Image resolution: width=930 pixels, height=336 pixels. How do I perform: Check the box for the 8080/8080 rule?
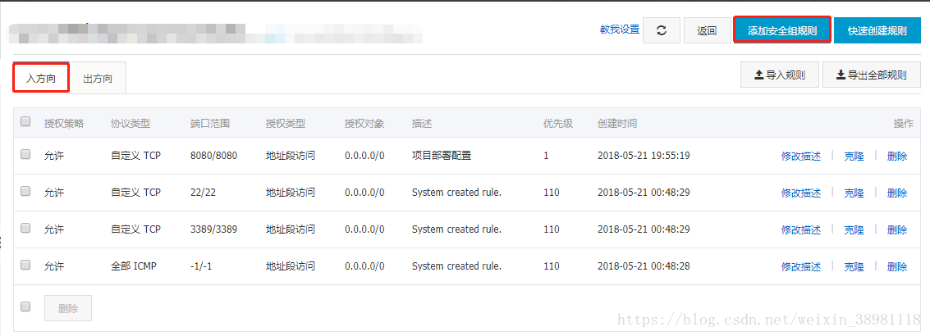point(25,154)
